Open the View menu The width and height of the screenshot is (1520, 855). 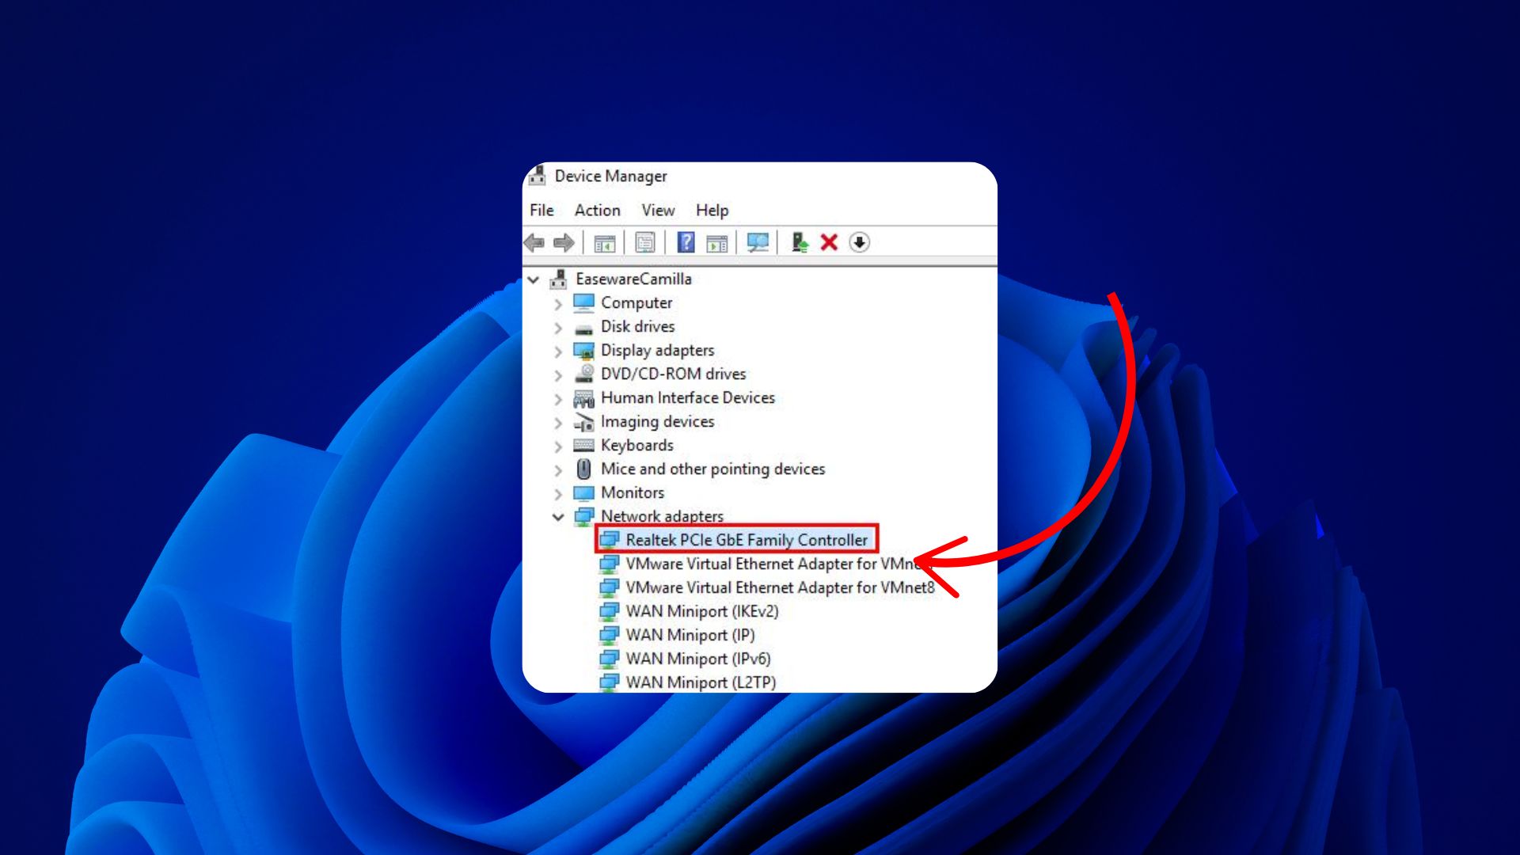(x=658, y=210)
